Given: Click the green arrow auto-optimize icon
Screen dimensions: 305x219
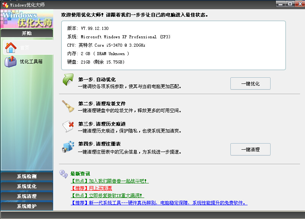Looking at the screenshot, I should pos(68,79).
